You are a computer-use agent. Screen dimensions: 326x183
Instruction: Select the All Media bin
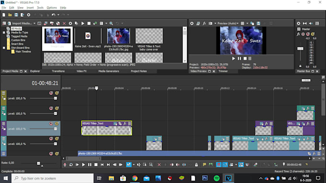16,29
